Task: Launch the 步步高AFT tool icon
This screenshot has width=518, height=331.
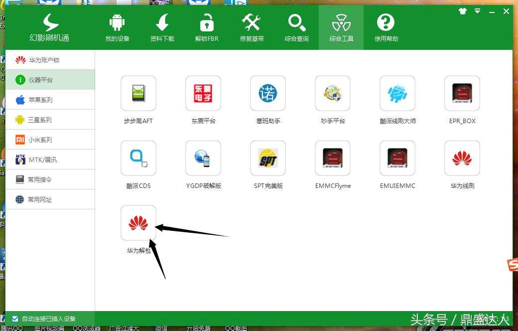Action: coord(138,93)
